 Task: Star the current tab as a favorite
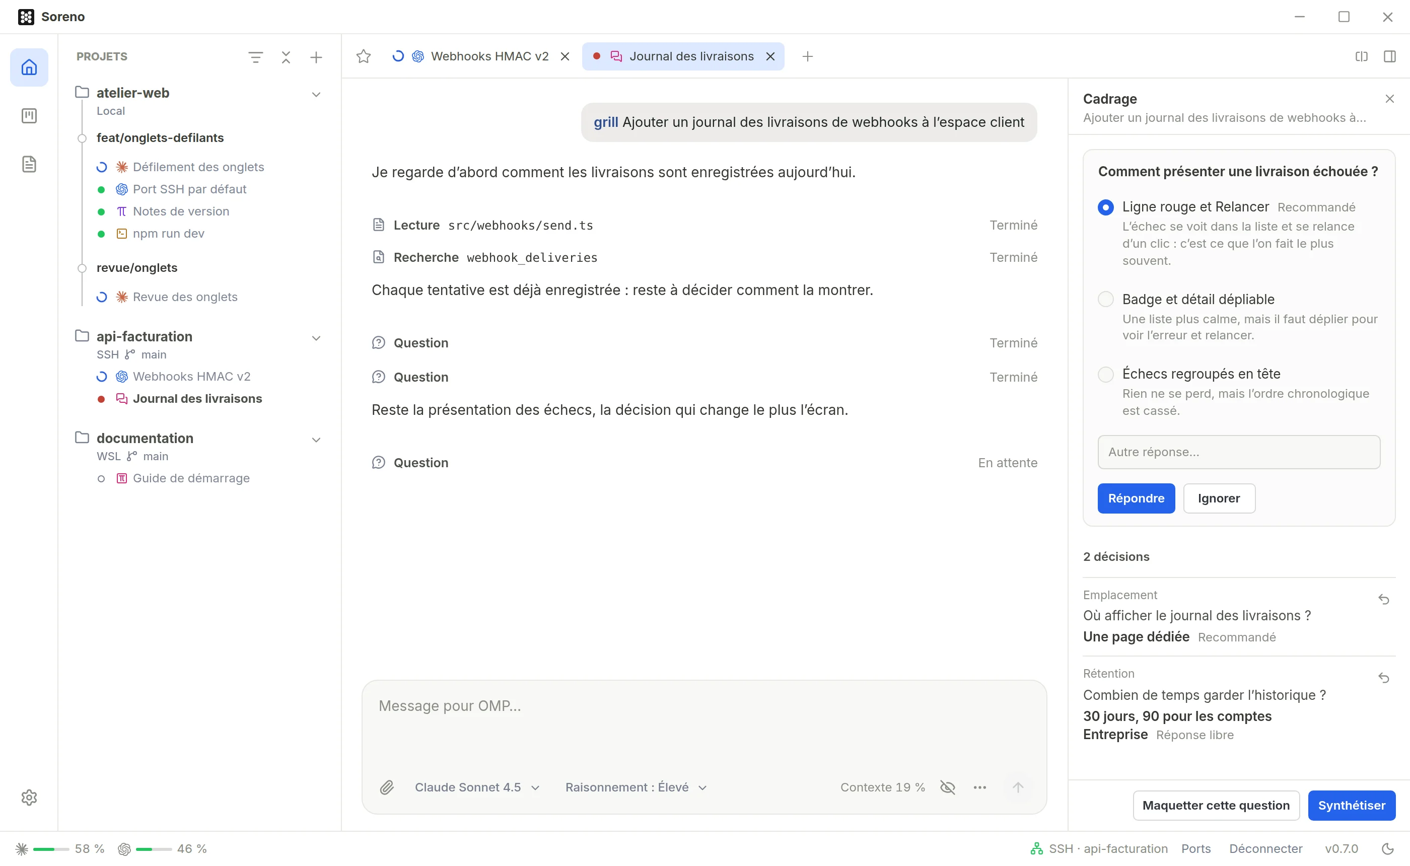[364, 56]
